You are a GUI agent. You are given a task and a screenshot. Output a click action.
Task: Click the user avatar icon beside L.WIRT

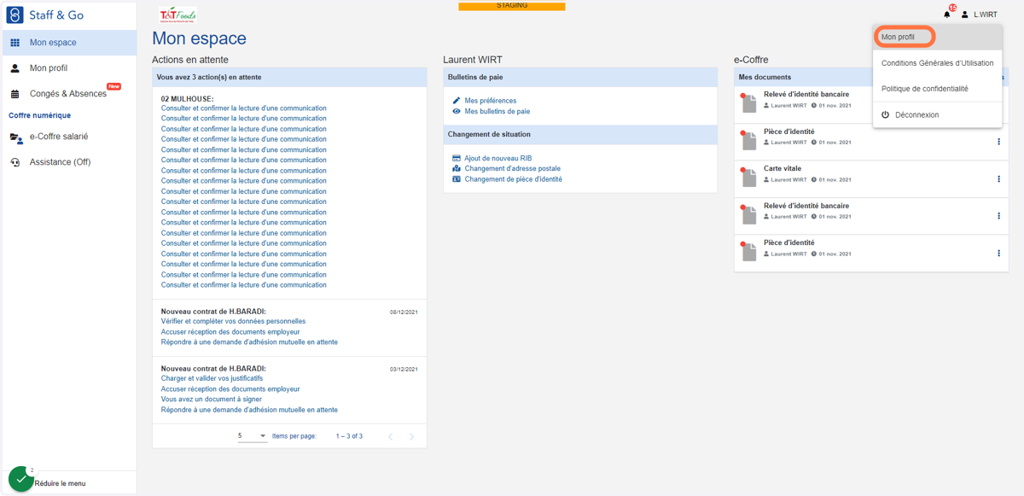click(965, 15)
